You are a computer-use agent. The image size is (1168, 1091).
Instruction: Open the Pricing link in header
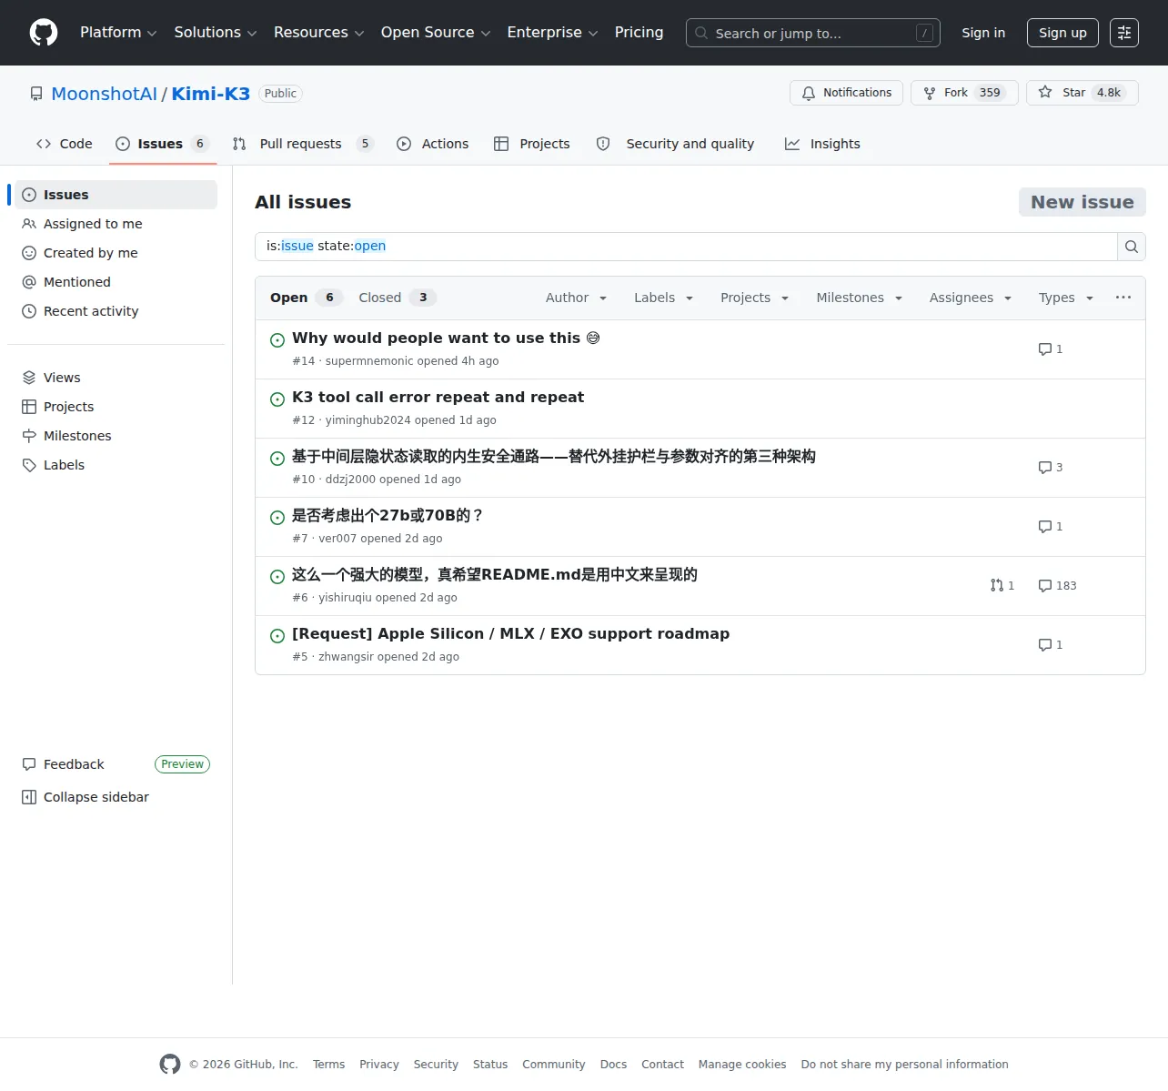(x=639, y=33)
